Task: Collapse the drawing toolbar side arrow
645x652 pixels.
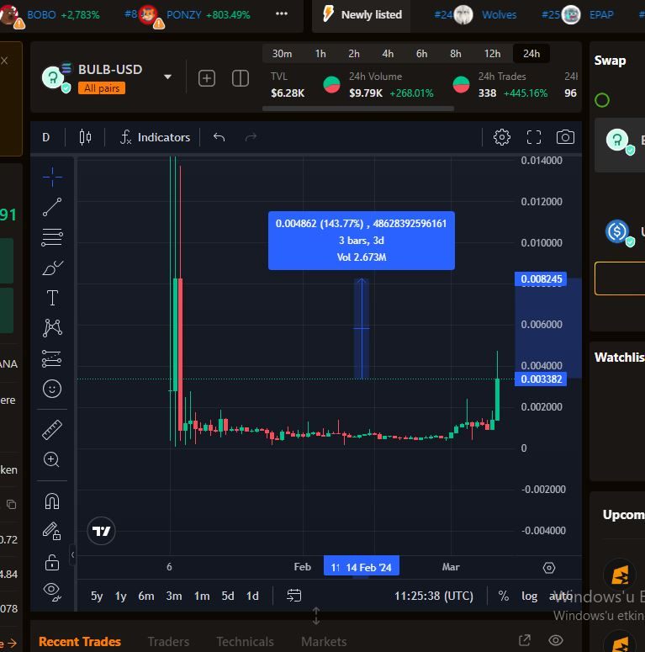Action: click(72, 554)
